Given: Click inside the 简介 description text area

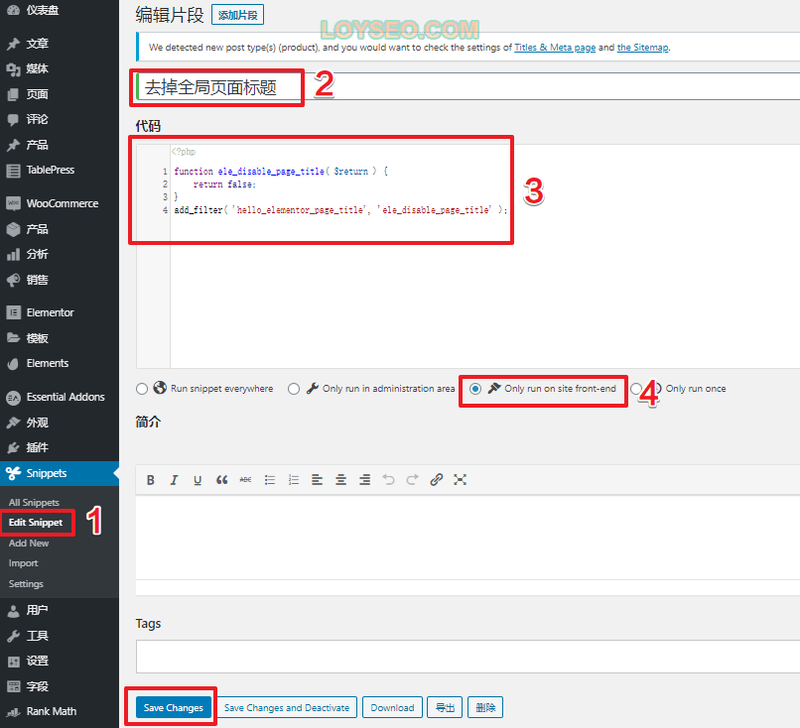Looking at the screenshot, I should tap(467, 538).
